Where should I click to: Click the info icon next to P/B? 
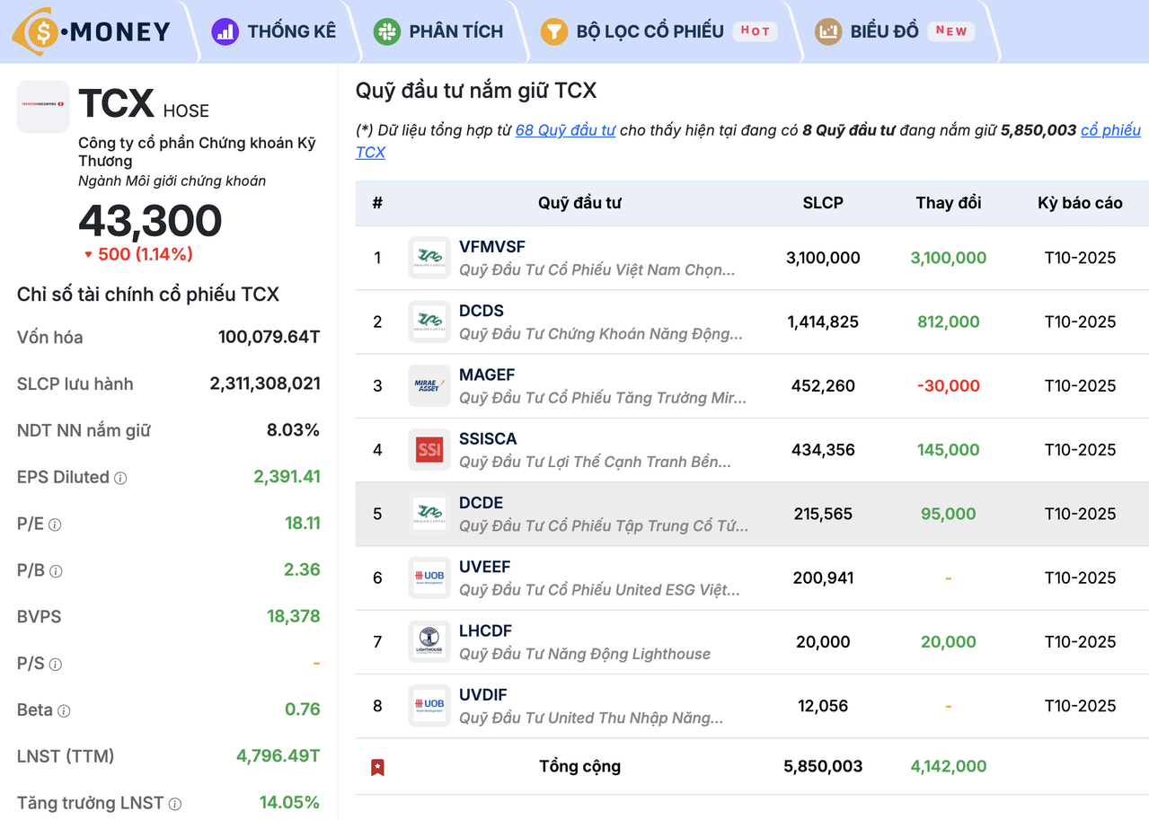pyautogui.click(x=56, y=571)
